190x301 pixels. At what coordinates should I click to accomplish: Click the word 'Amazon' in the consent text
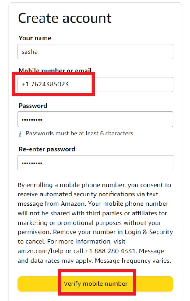(x=73, y=204)
